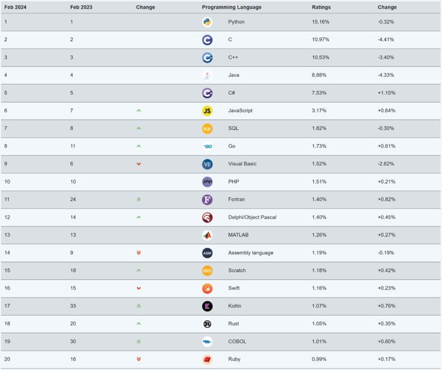Click the MATLAB logo icon

coord(207,235)
